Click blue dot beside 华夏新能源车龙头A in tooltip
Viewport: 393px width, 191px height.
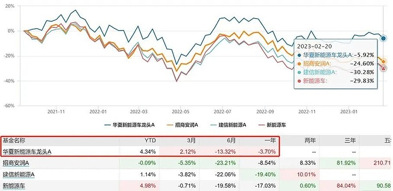tap(299, 55)
